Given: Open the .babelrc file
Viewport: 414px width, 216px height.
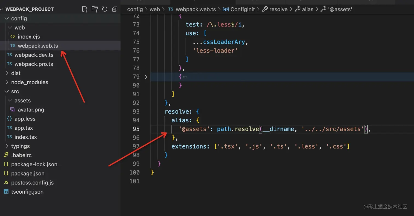Looking at the screenshot, I should pos(21,155).
